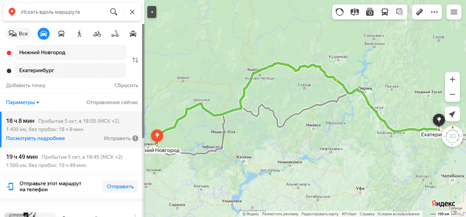Swap start and destination points
The height and width of the screenshot is (217, 466).
point(135,60)
